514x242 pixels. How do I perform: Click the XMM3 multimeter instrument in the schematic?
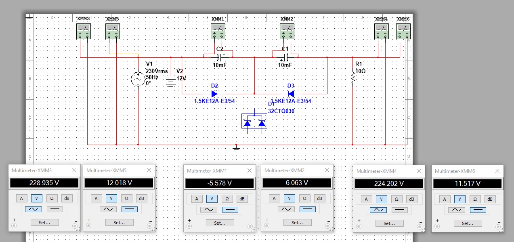84,31
